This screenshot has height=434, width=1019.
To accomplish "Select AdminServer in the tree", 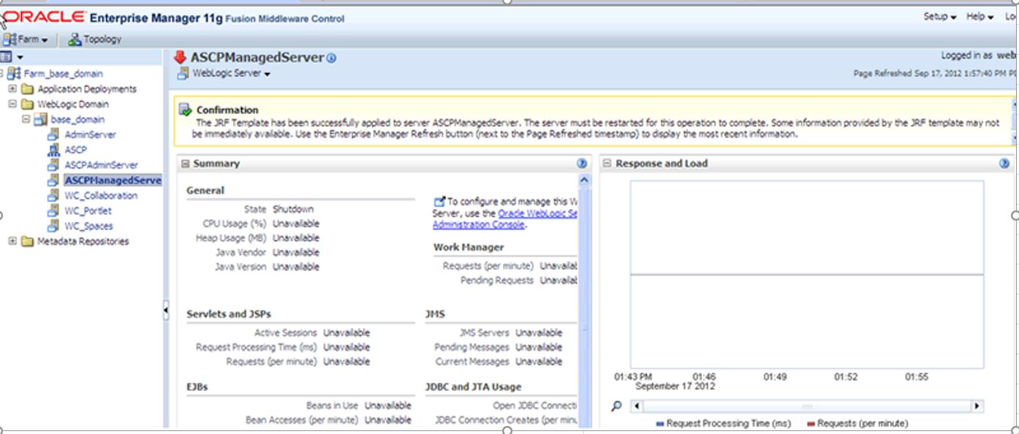I will [x=90, y=135].
